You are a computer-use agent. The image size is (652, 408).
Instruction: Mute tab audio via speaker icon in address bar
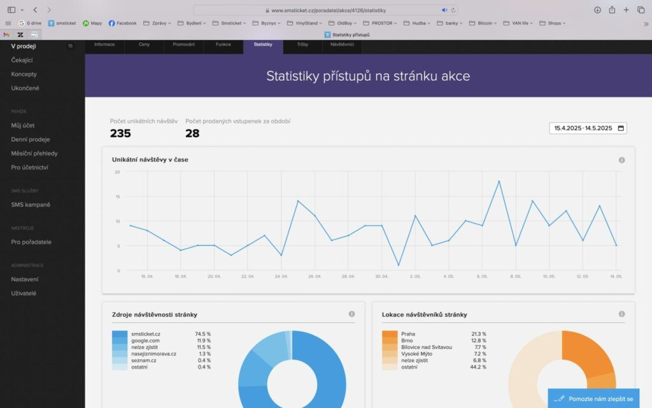(445, 10)
